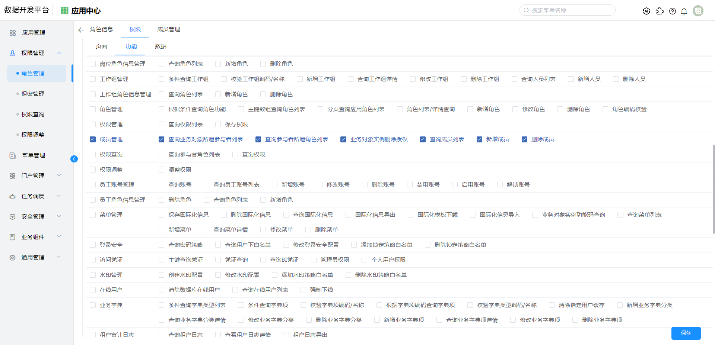715x345 pixels.
Task: Click the back arrow beside 角色信息
Action: pos(81,30)
